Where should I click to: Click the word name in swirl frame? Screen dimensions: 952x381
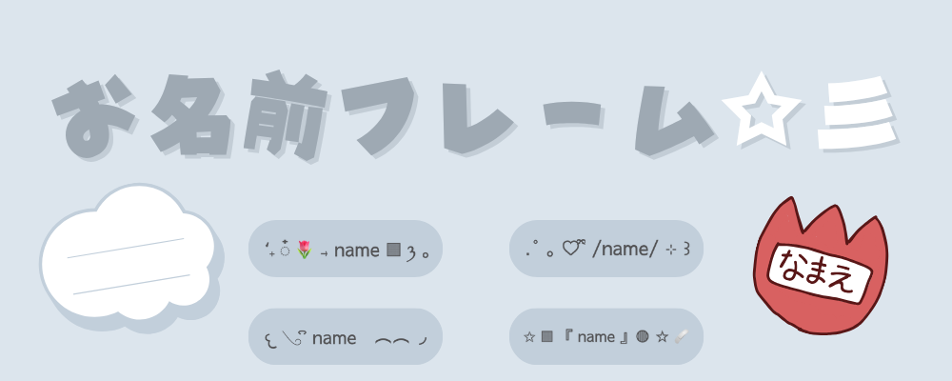point(334,338)
